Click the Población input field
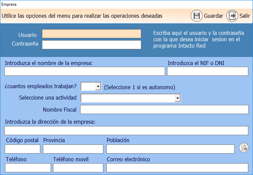The image size is (253, 175). 170,149
